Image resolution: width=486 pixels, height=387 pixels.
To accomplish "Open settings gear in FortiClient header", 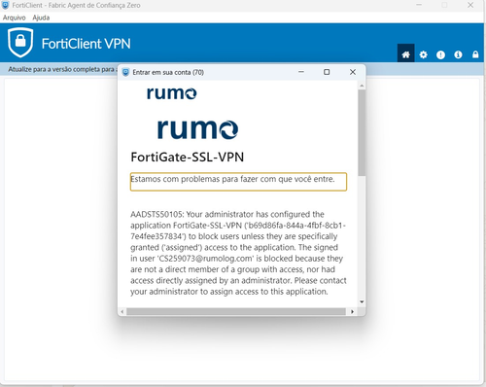I will pos(423,54).
